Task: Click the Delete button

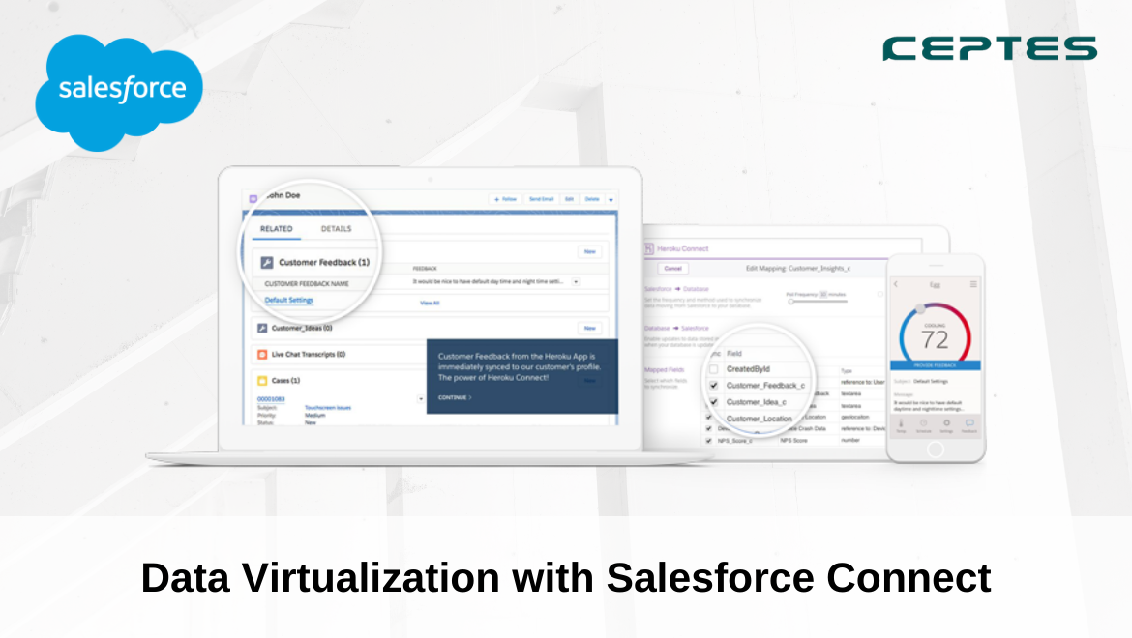Action: coord(592,199)
